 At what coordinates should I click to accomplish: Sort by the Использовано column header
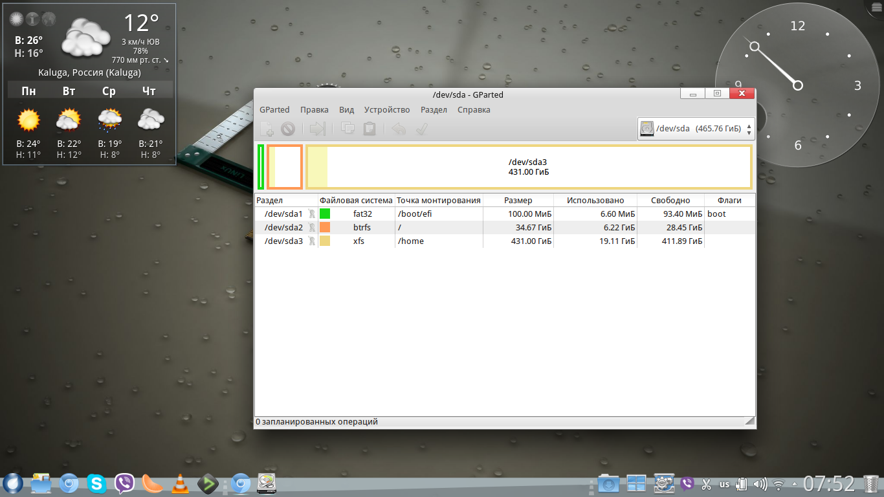tap(595, 201)
